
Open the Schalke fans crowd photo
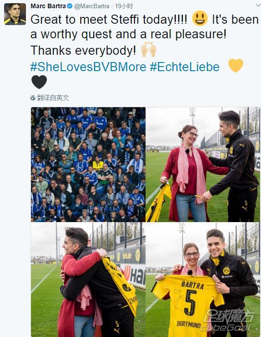[x=88, y=165]
